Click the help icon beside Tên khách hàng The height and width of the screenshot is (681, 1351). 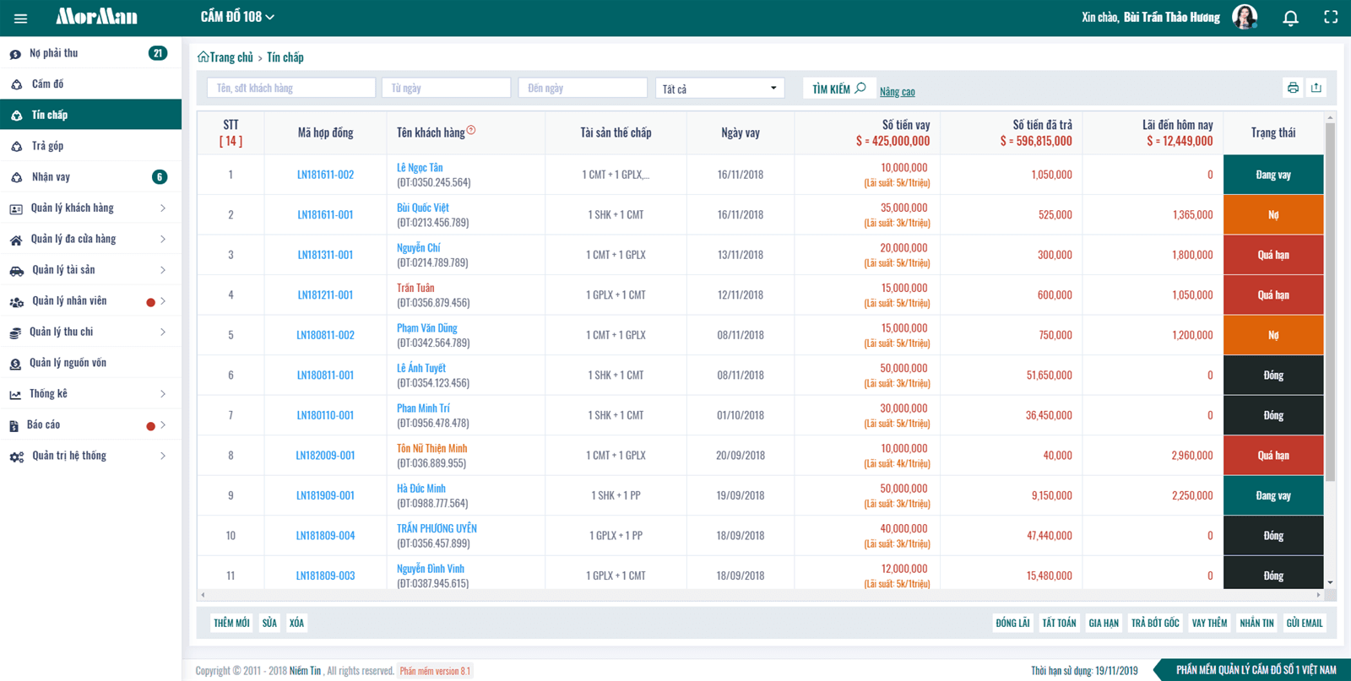click(471, 130)
